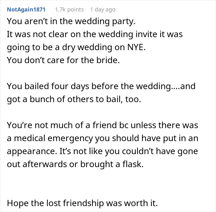The image size is (216, 212).
Task: Click the line 'out afterwards or brought a flask.'
Action: click(x=75, y=164)
